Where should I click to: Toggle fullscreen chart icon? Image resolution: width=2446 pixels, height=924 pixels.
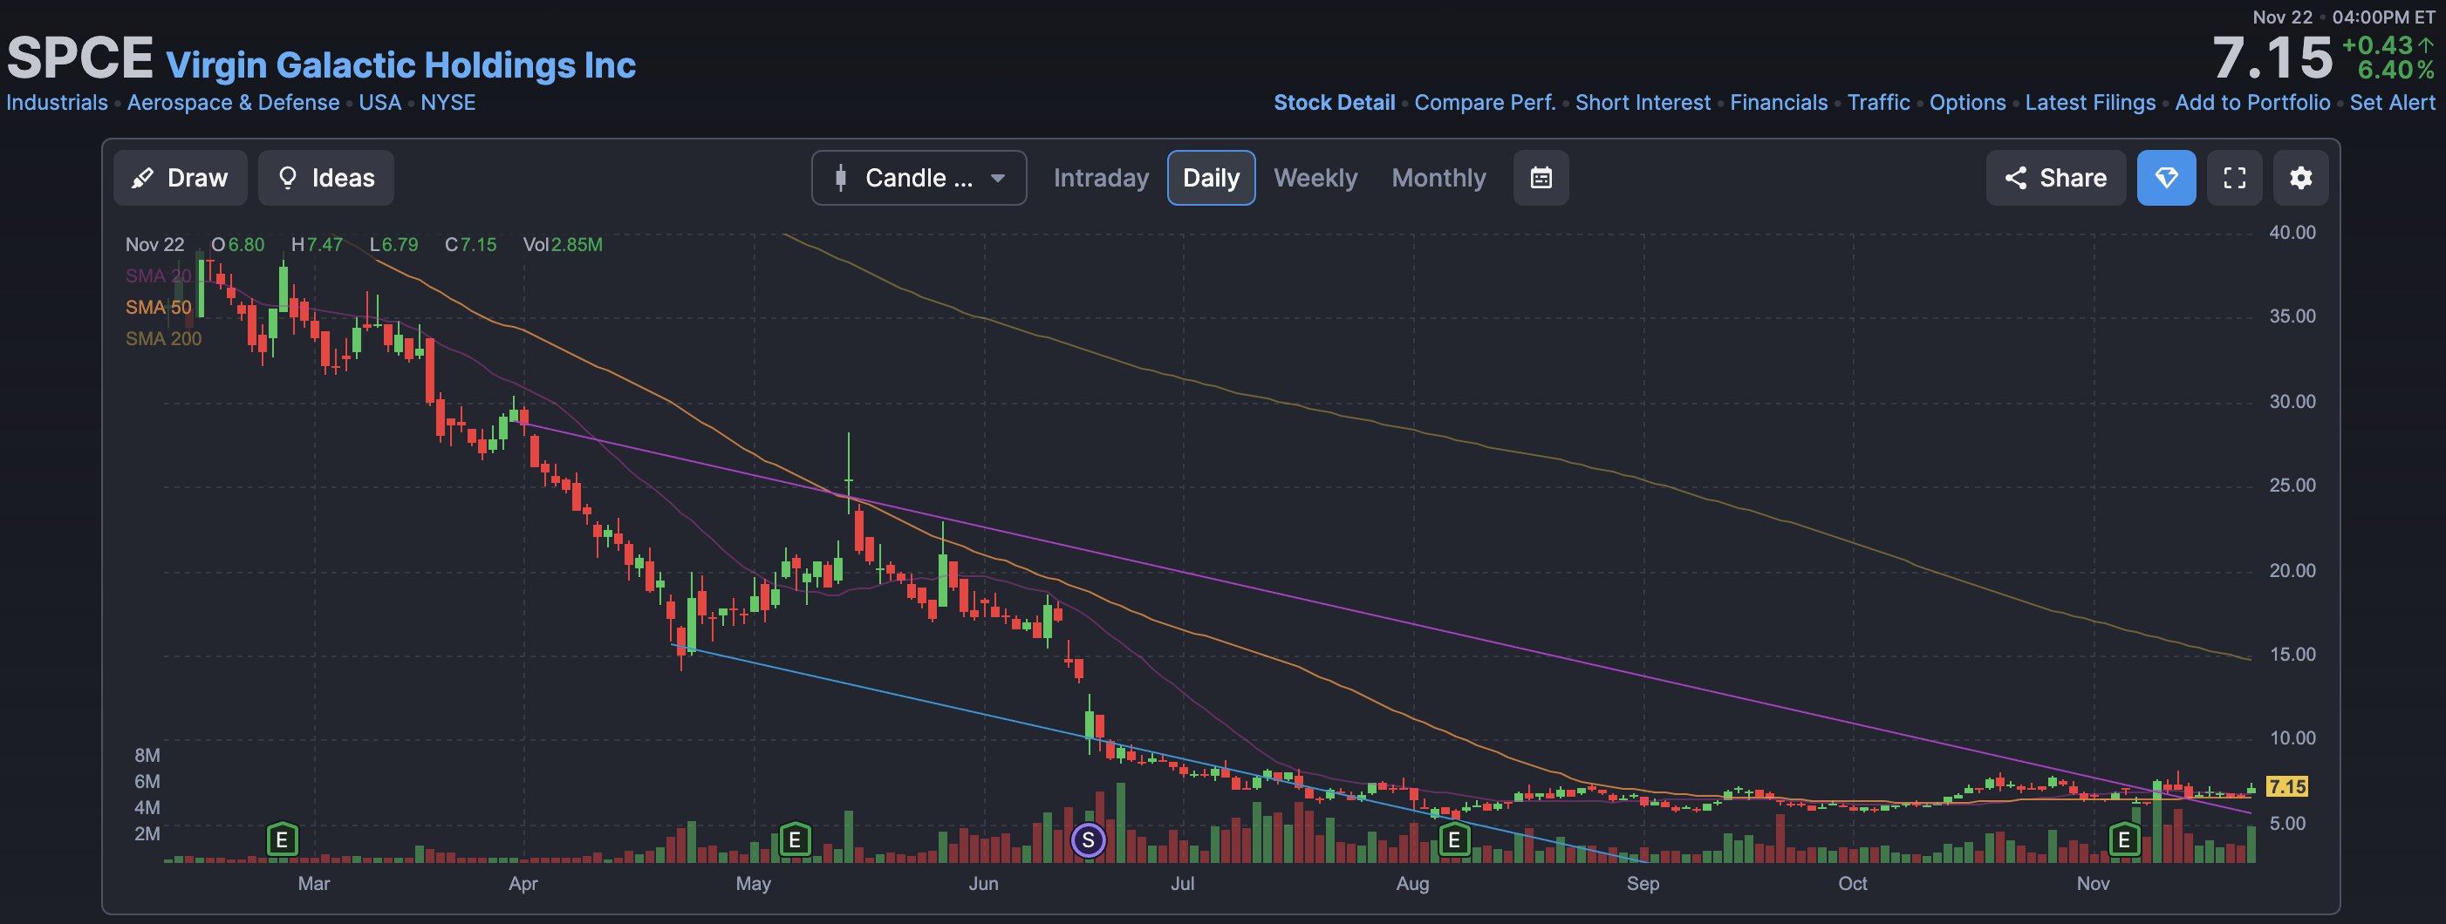[x=2234, y=178]
